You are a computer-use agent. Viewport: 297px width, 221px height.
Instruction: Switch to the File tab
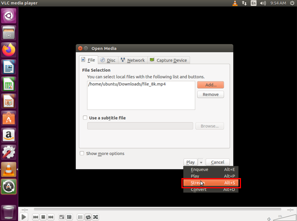click(x=88, y=60)
